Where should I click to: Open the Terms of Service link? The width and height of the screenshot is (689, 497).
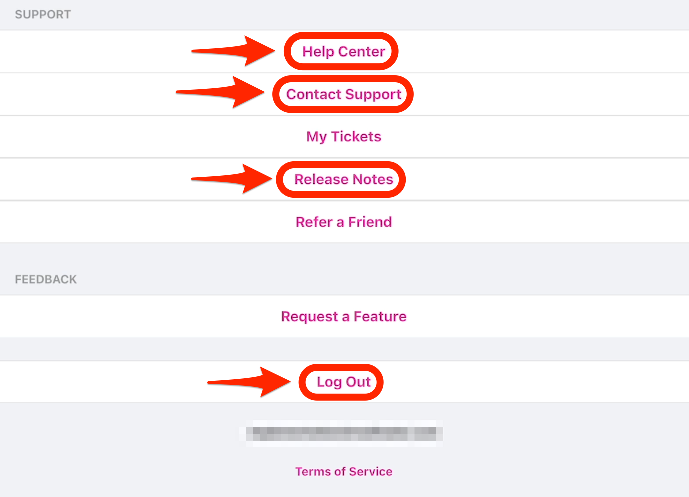[x=344, y=472]
